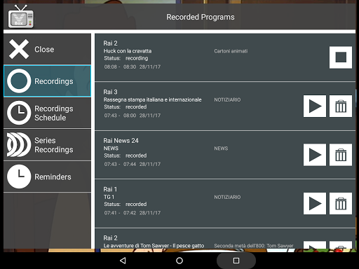Tap Android back navigation button
This screenshot has width=359, height=269.
[x=123, y=261]
